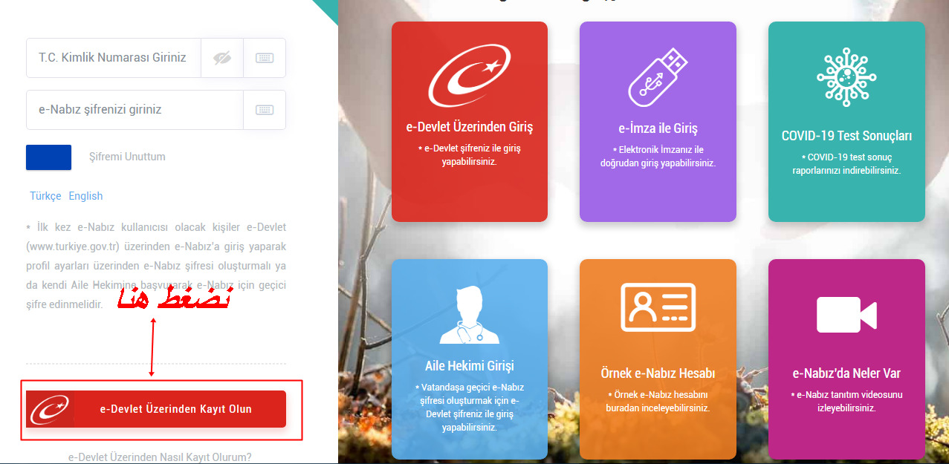The width and height of the screenshot is (949, 464).
Task: Click e-Devlet Üzerinden Kayıt Olun button
Action: 156,409
